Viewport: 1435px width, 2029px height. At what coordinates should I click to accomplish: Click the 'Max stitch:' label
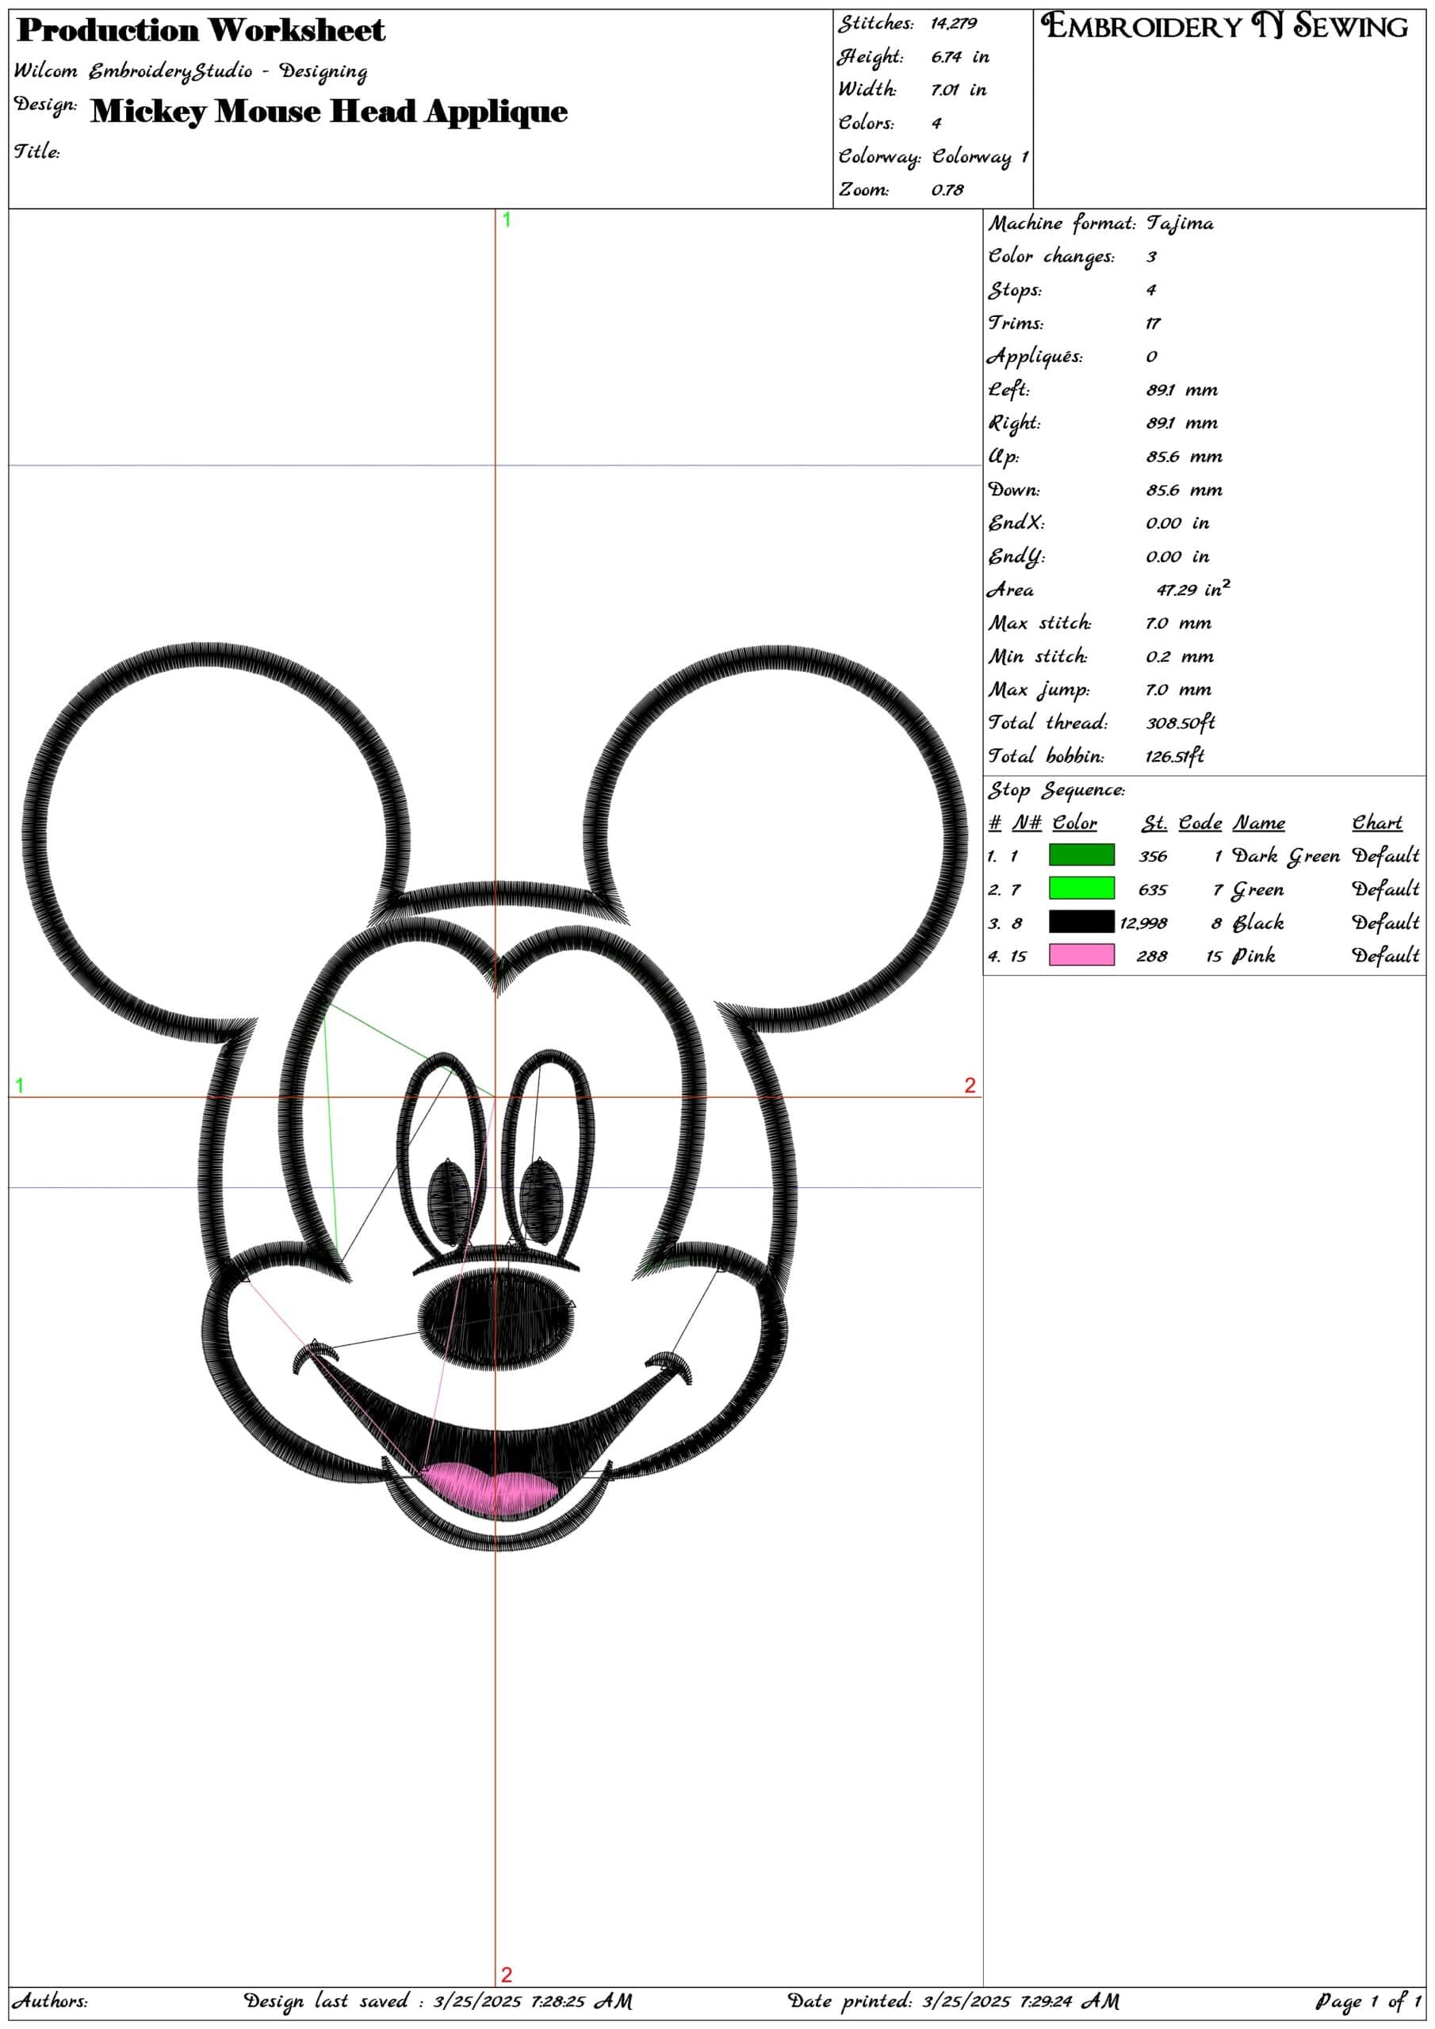pyautogui.click(x=1039, y=623)
